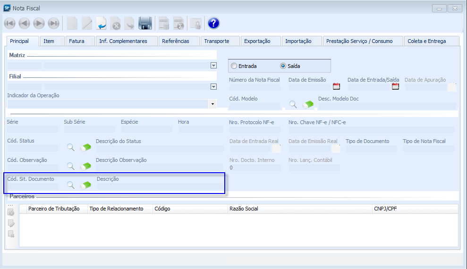Click the floppy disk Save icon
This screenshot has height=269, width=467.
pyautogui.click(x=145, y=23)
